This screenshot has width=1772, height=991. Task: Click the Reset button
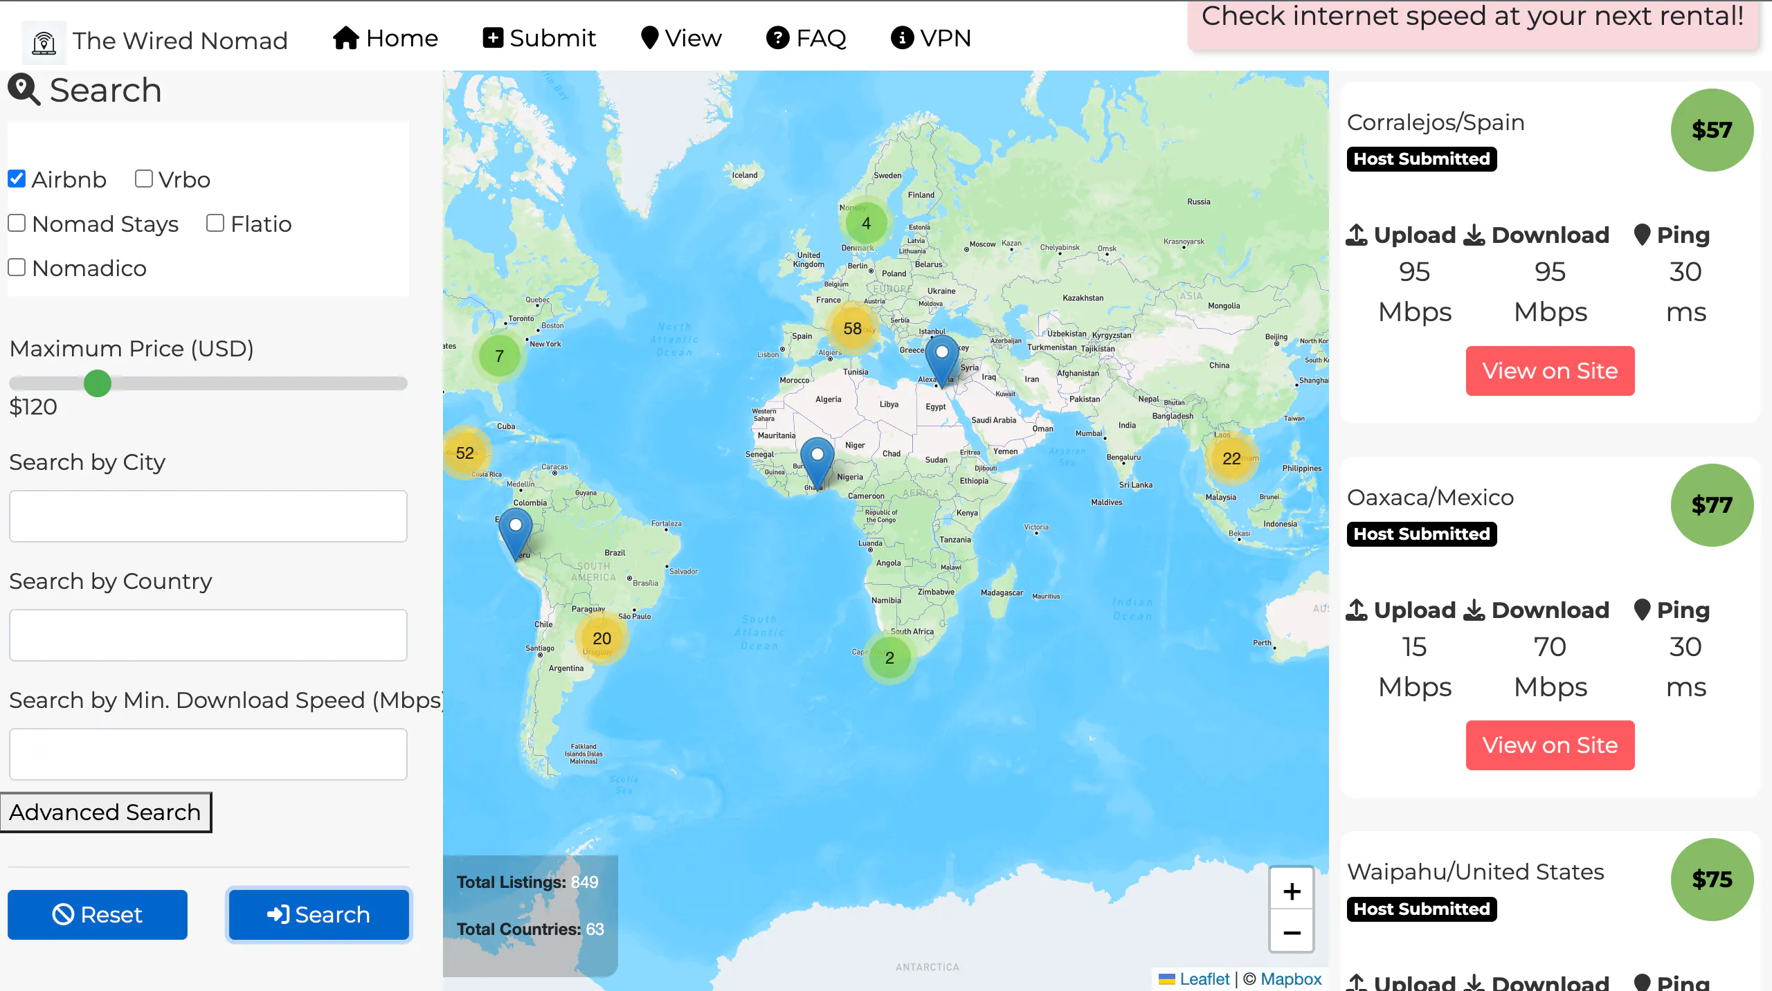coord(98,915)
